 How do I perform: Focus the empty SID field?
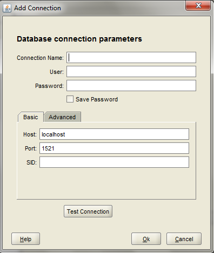(114, 162)
